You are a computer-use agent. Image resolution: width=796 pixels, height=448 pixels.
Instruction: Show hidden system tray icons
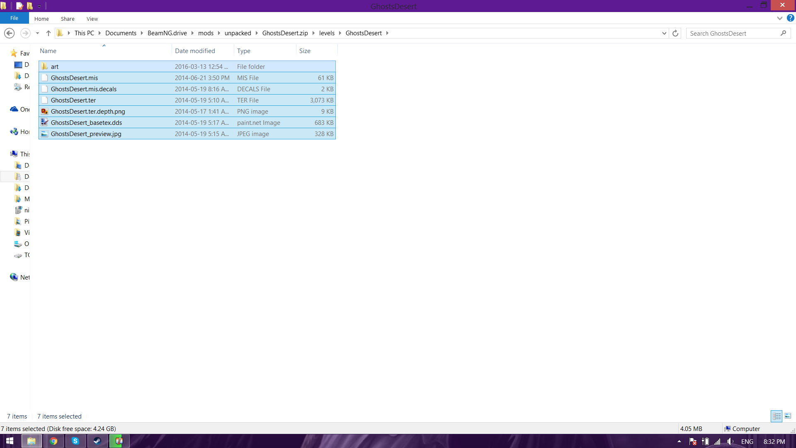679,441
